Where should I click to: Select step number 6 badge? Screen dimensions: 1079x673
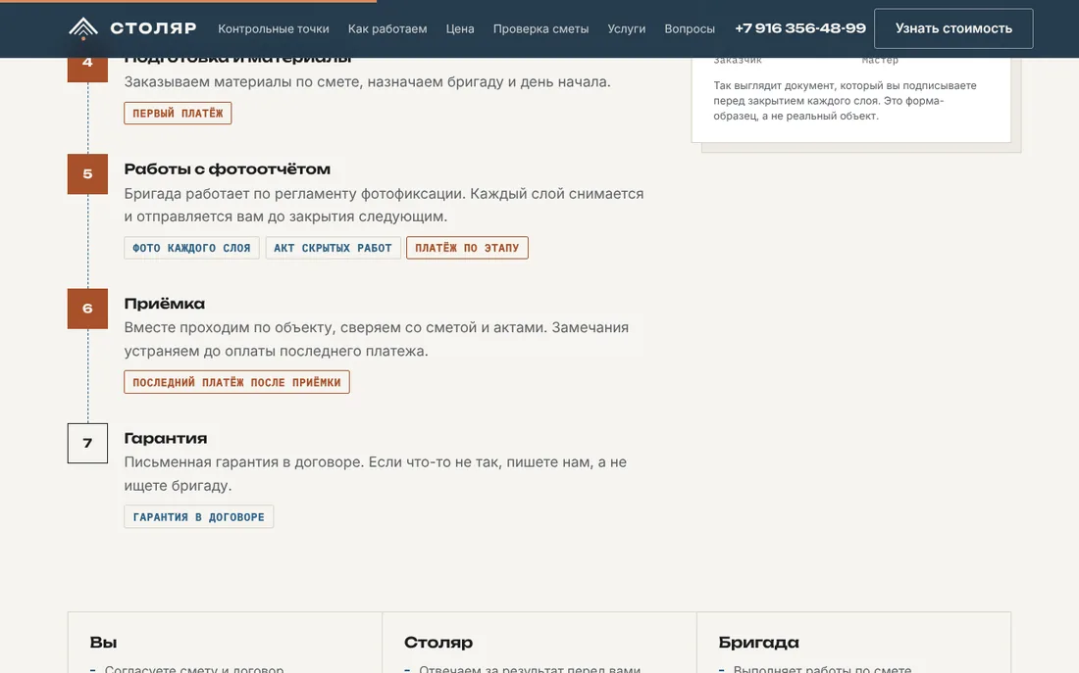coord(87,309)
